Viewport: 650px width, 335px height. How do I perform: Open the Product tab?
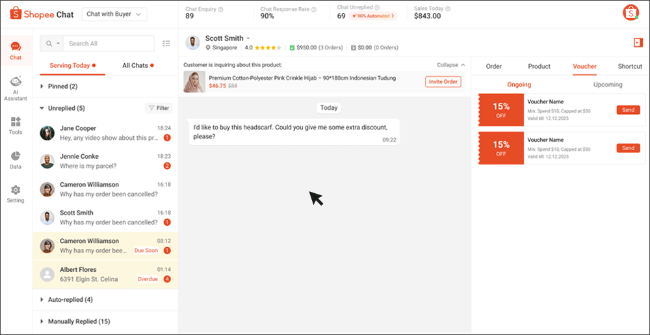click(539, 66)
